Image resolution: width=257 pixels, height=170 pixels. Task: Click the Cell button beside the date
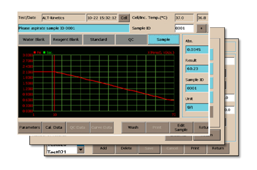pyautogui.click(x=124, y=18)
